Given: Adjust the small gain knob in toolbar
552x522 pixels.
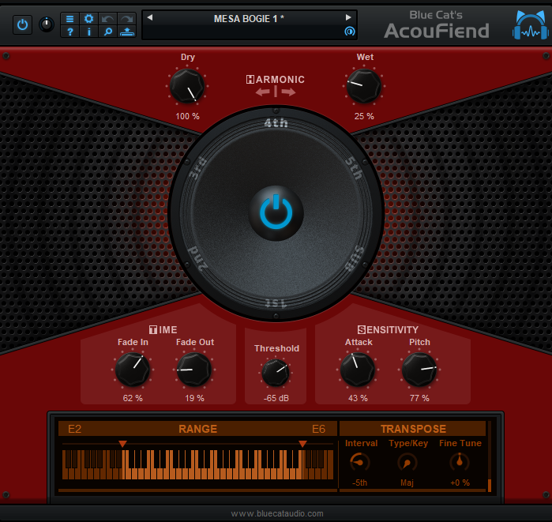Looking at the screenshot, I should coord(47,24).
